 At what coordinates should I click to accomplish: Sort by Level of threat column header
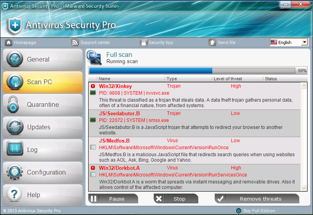228,79
